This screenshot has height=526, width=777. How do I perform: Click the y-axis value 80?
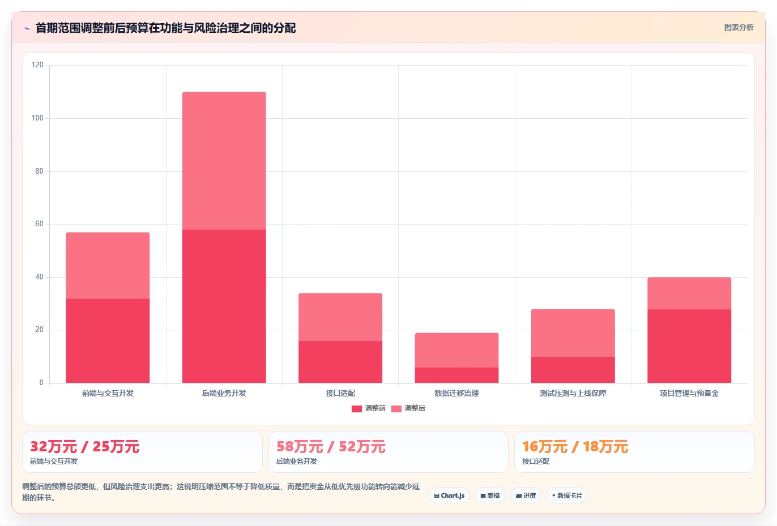point(39,171)
